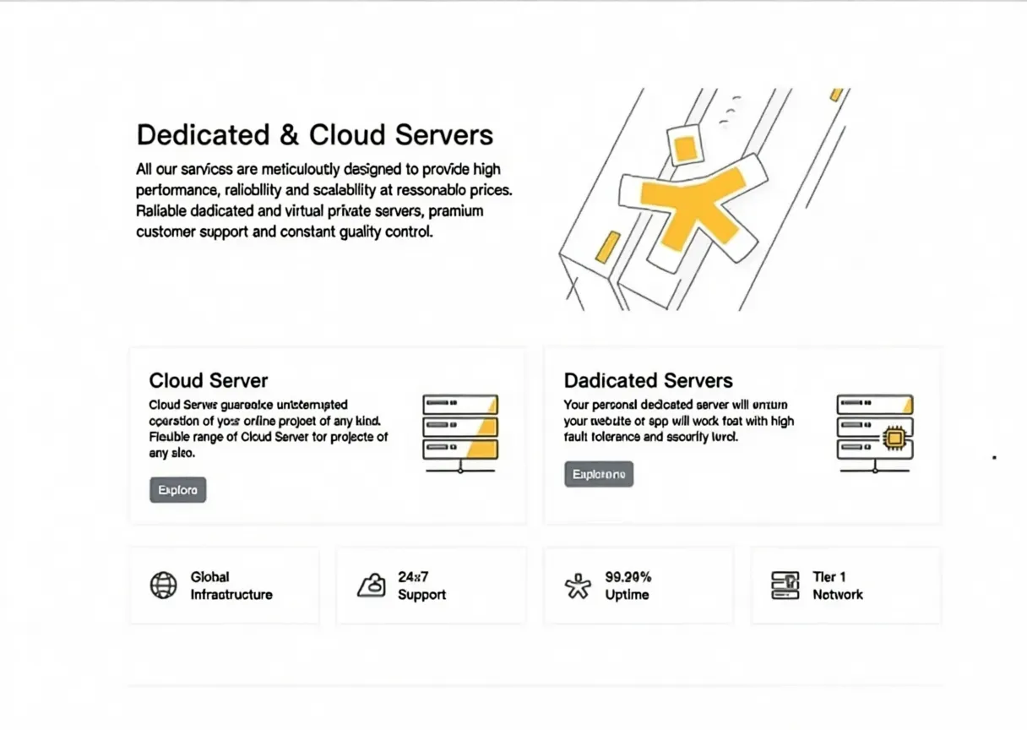Click the Dedicated Servers icon with chip
Screen dimensions: 1027x730
coord(875,433)
